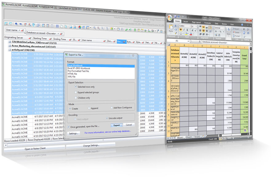The image size is (271, 178).
Task: Expand the 32k\WebSiteCurRate_32KError.nsf group
Action: 10,42
